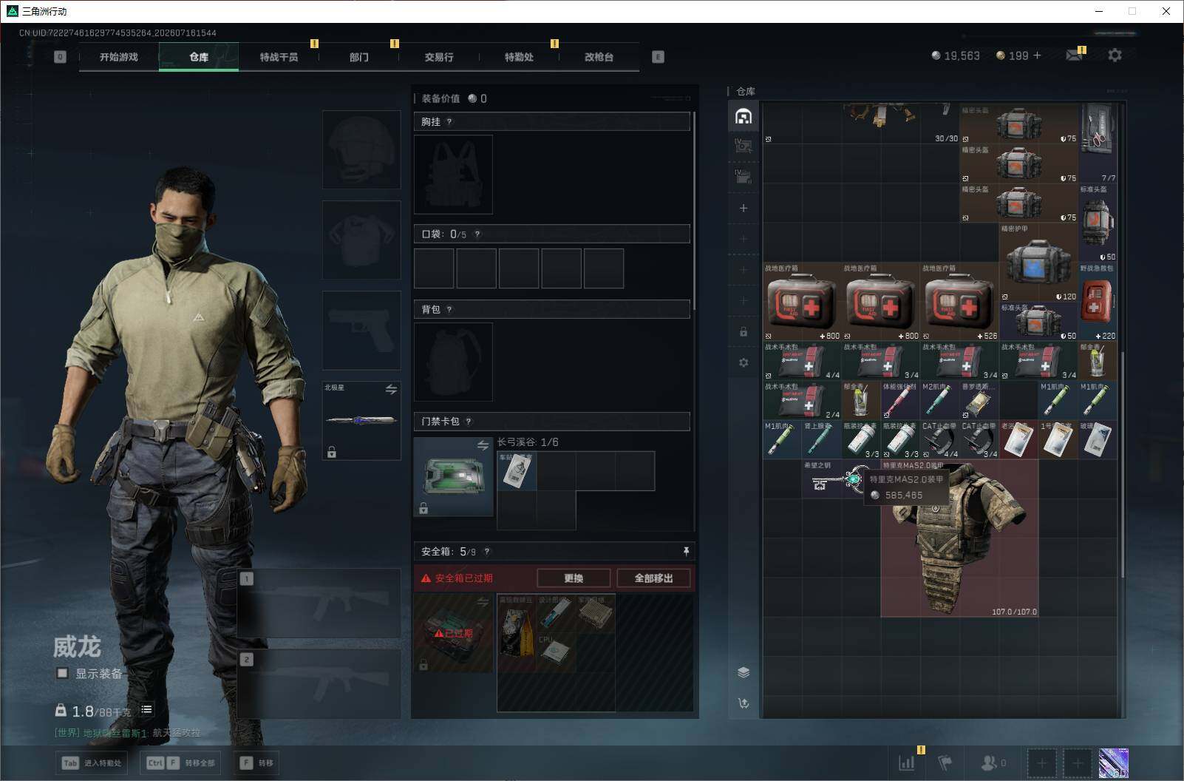
Task: Click the expired safe box icon
Action: [x=453, y=633]
